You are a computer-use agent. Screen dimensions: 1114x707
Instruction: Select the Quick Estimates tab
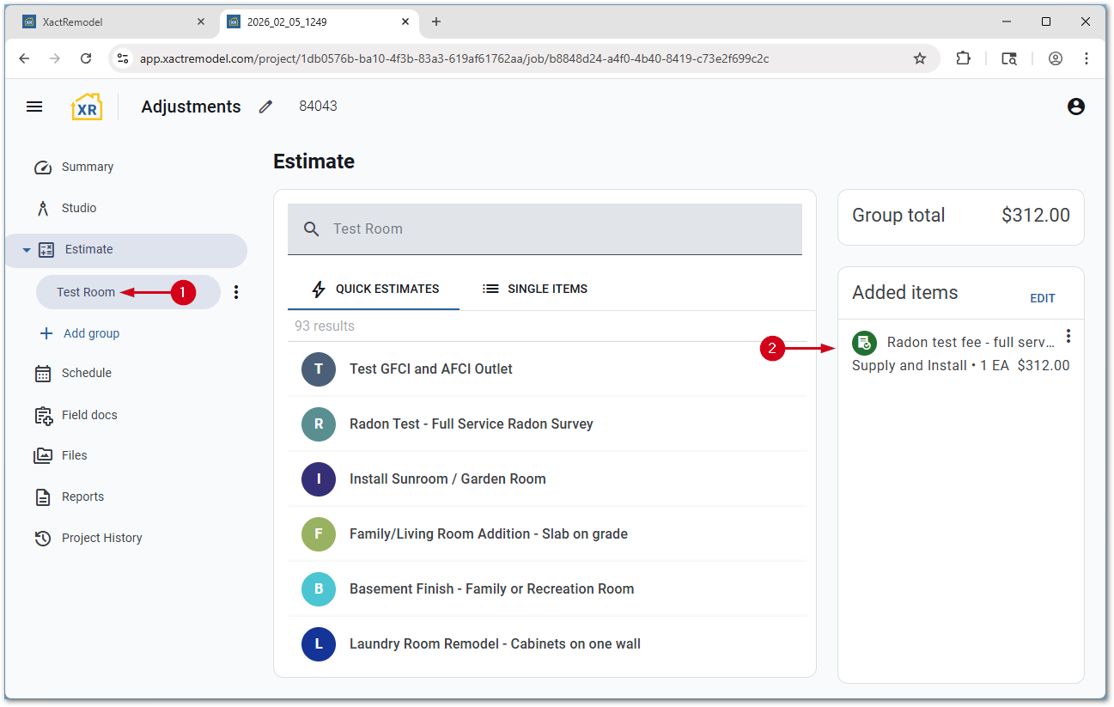tap(374, 289)
